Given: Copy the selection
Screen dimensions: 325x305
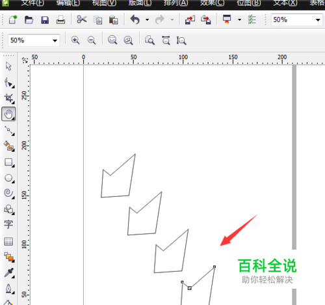Looking at the screenshot, I should (x=97, y=20).
